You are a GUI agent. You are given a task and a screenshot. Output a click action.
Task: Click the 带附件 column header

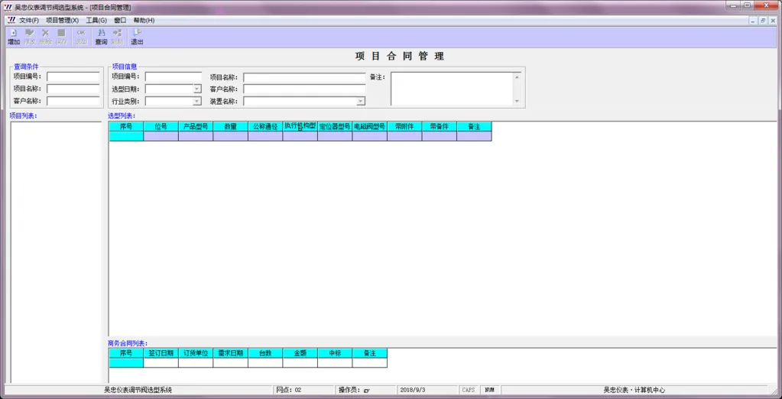(x=404, y=127)
